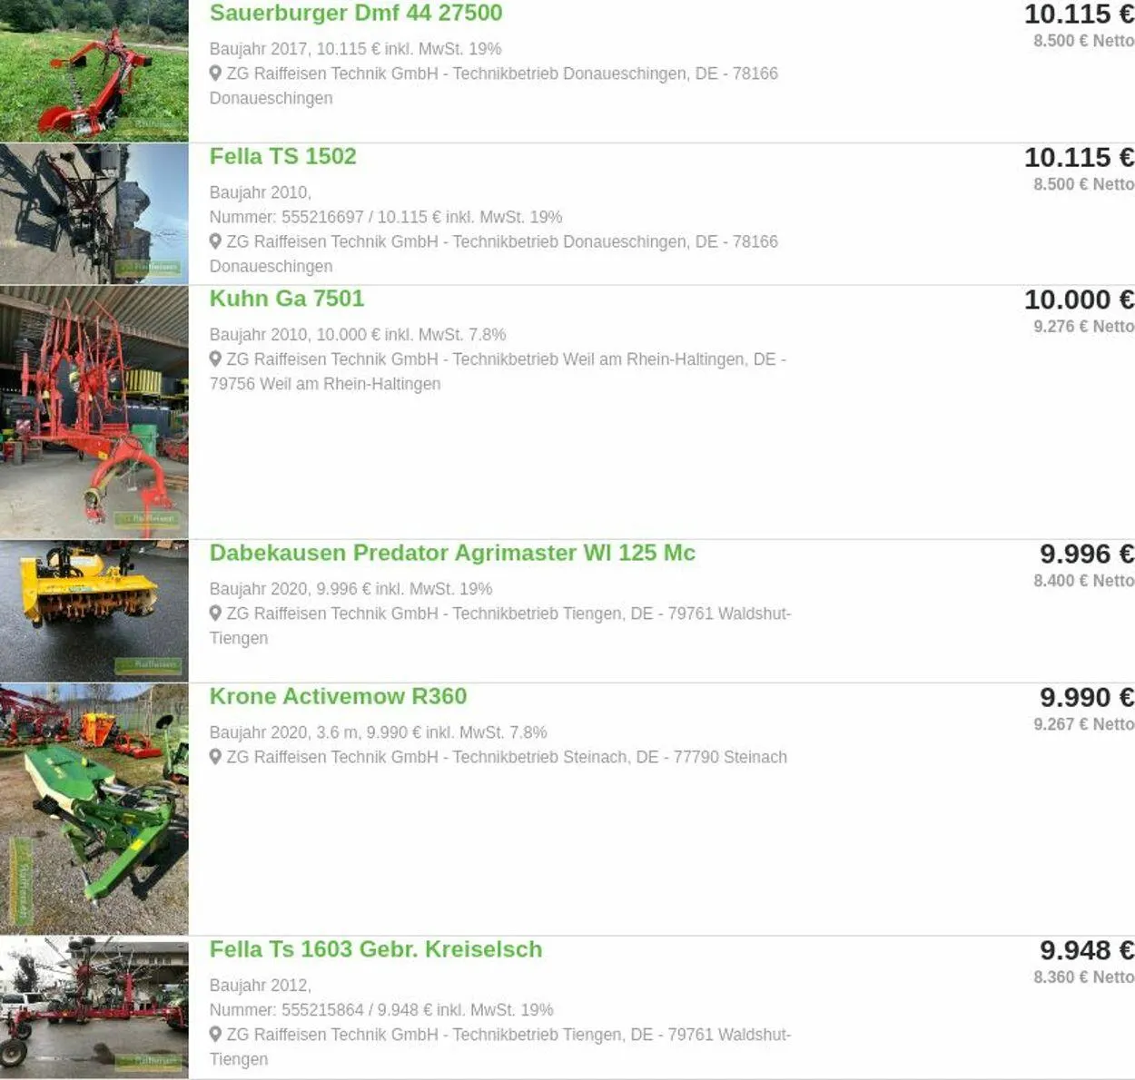Open the Fella TS 1502 listing title

point(282,156)
